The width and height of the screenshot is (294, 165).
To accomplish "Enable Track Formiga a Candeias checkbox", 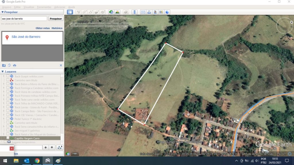I will [x=8, y=88].
